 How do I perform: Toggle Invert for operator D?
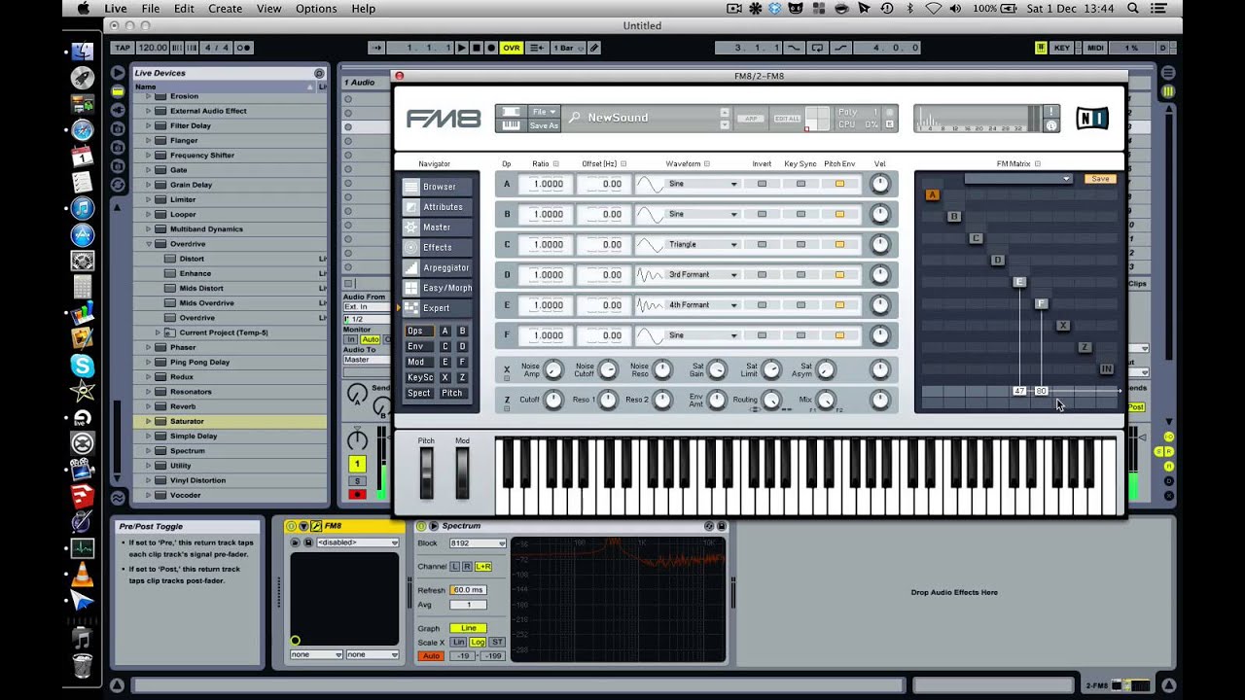762,274
